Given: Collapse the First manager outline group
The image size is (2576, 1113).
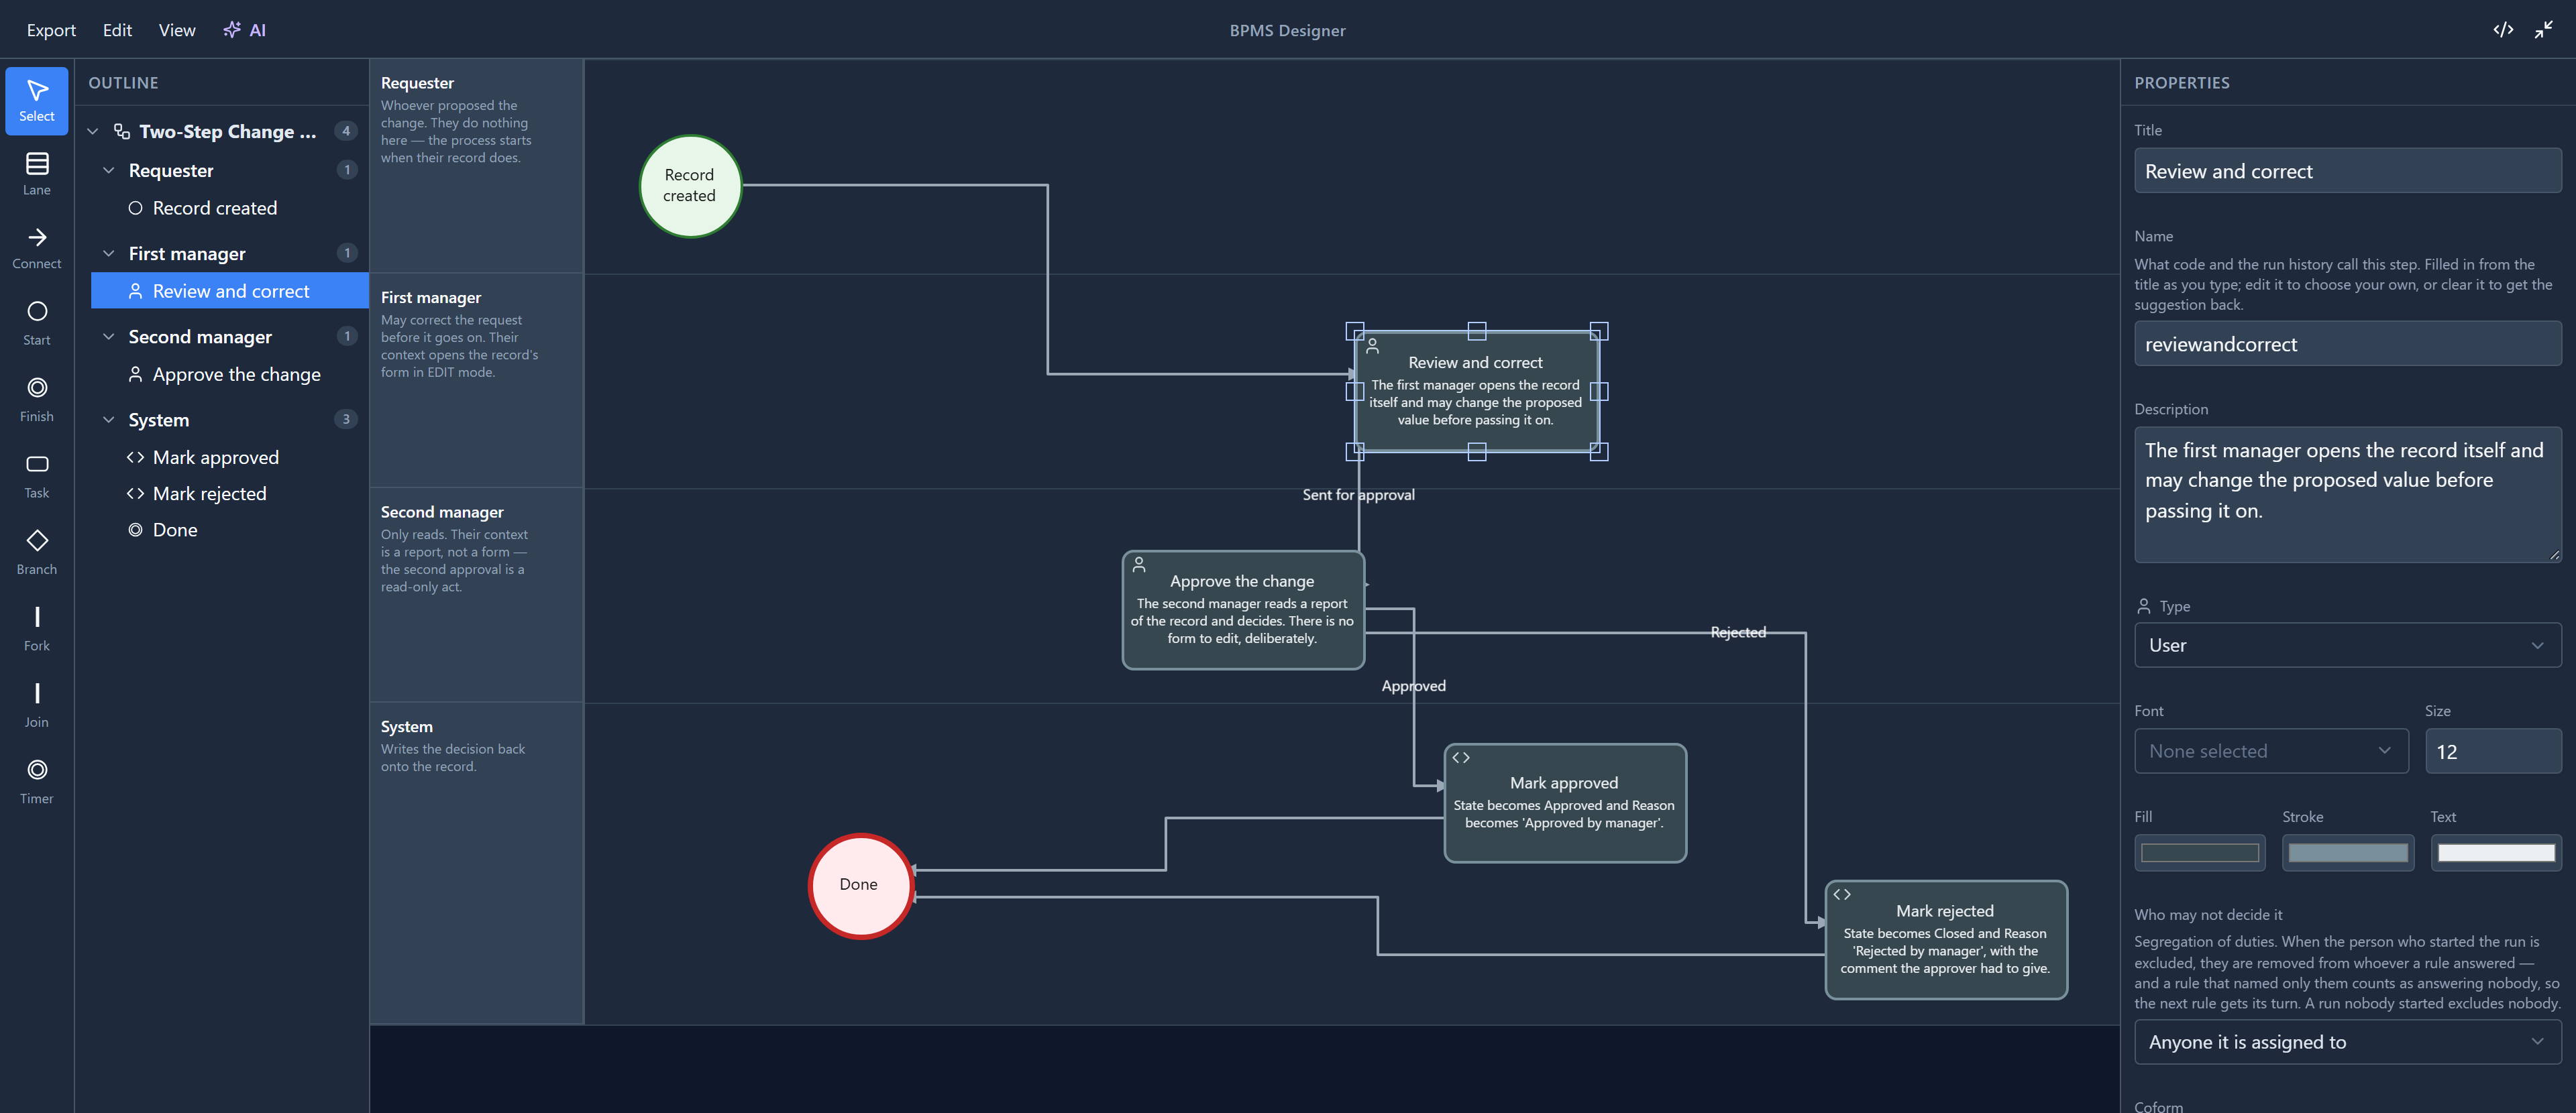Looking at the screenshot, I should pyautogui.click(x=109, y=253).
